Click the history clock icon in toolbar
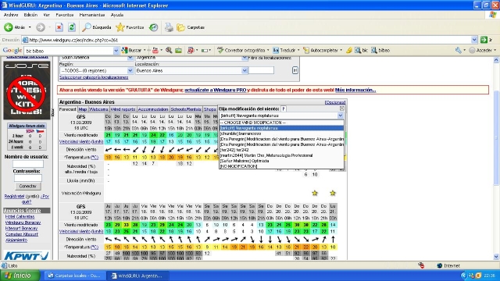The height and width of the screenshot is (281, 500). [x=154, y=27]
